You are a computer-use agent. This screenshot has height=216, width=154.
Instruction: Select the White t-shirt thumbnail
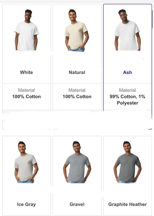coord(27,30)
